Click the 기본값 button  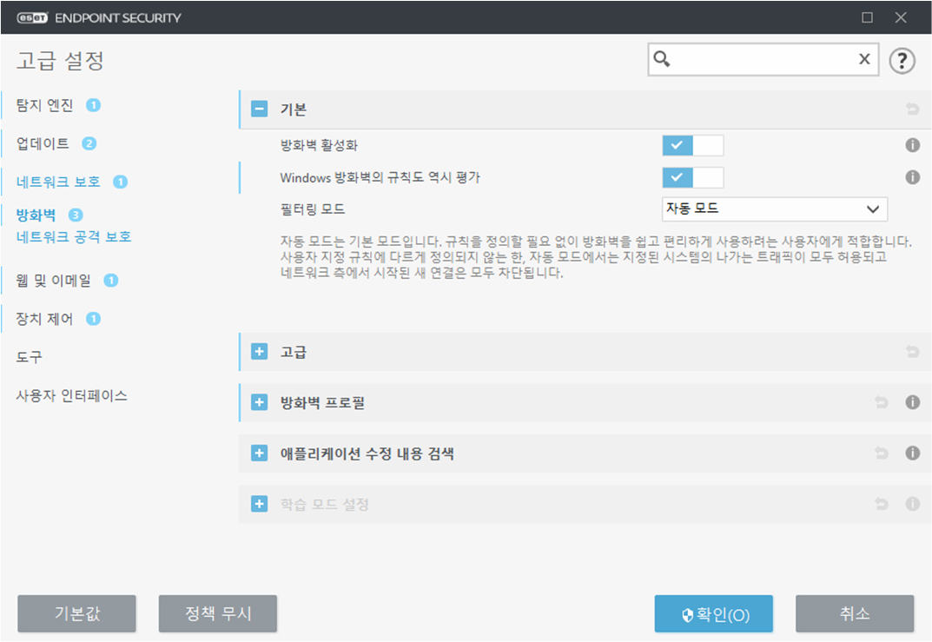[x=76, y=613]
